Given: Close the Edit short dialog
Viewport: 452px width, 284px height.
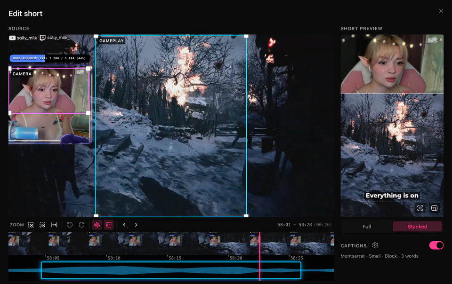Looking at the screenshot, I should 441,11.
